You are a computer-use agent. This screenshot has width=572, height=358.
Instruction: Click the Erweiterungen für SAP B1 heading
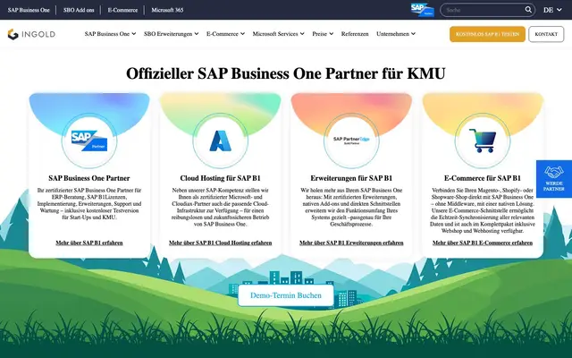pos(351,178)
